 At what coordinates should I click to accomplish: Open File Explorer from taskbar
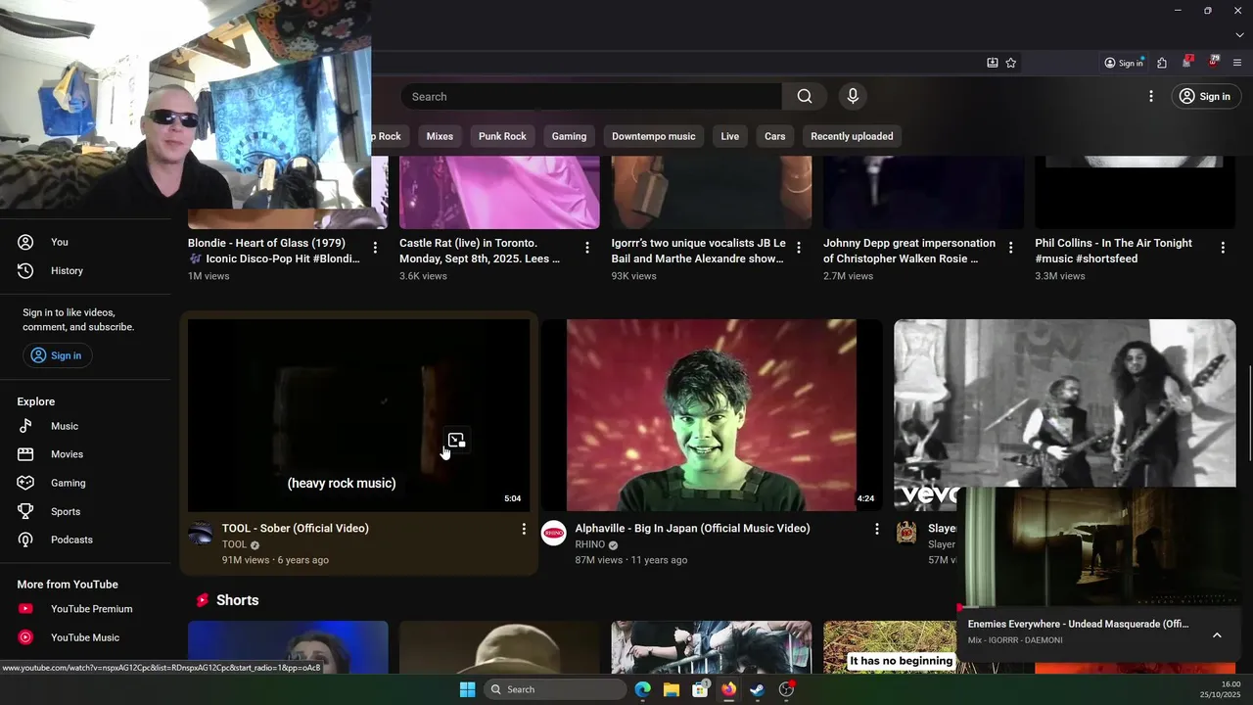click(672, 689)
